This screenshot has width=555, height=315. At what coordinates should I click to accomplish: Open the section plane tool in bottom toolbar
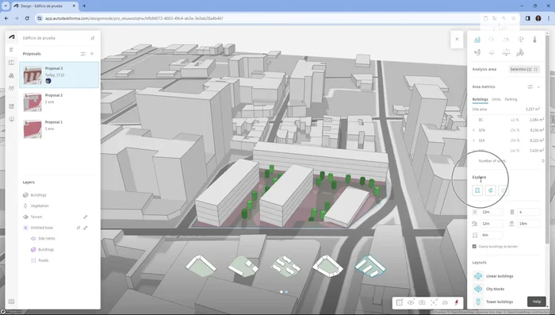tap(400, 302)
